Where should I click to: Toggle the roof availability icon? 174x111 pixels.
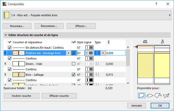pos(158,96)
